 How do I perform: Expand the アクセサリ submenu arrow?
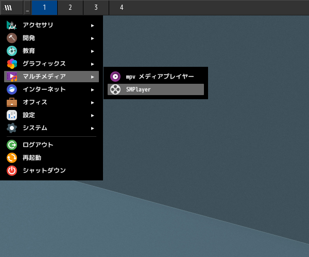point(92,26)
